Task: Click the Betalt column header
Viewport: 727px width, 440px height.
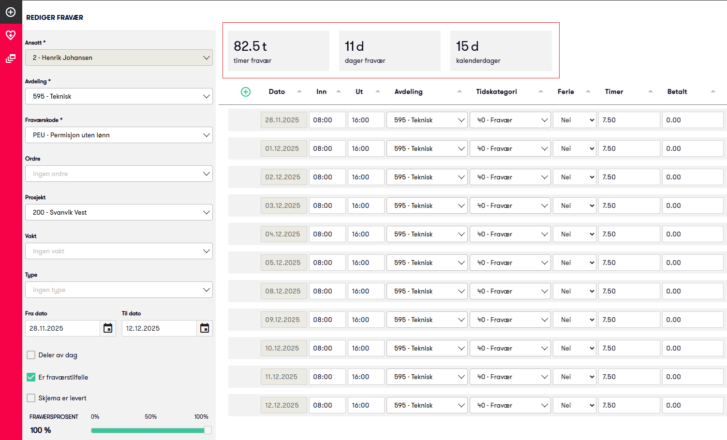Action: [677, 92]
